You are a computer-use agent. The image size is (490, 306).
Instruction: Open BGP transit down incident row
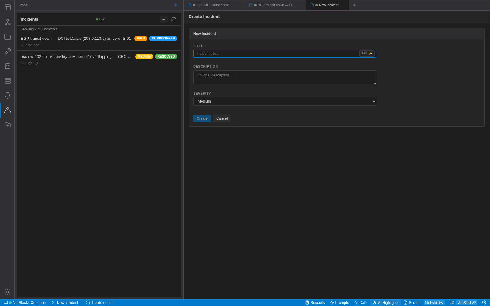click(99, 42)
